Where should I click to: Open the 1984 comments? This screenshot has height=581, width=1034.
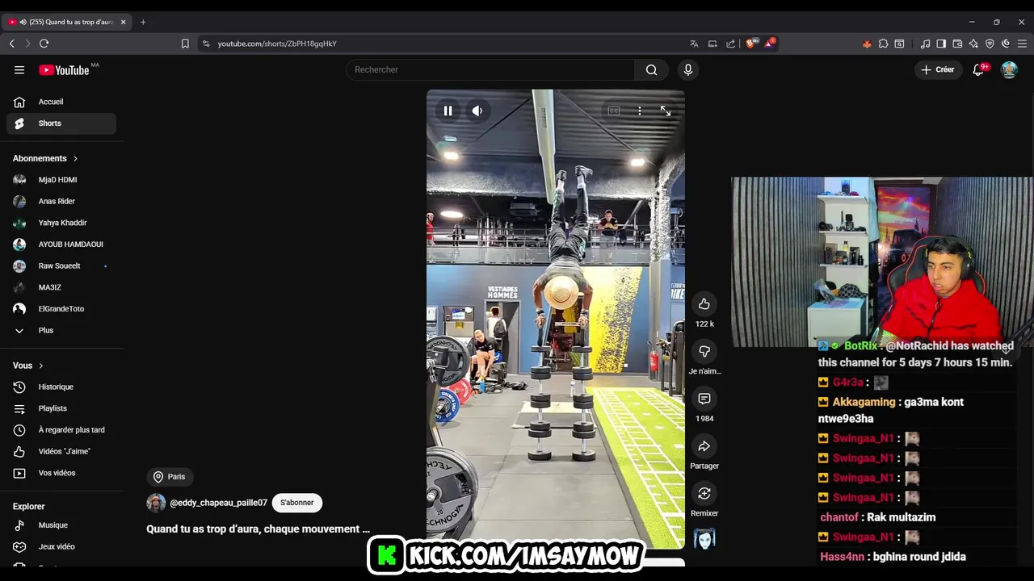[704, 399]
